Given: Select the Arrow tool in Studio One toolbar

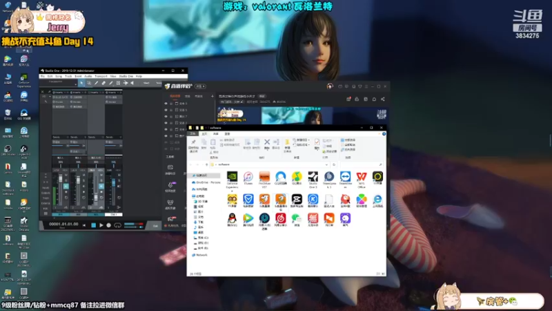Looking at the screenshot, I should [x=81, y=83].
